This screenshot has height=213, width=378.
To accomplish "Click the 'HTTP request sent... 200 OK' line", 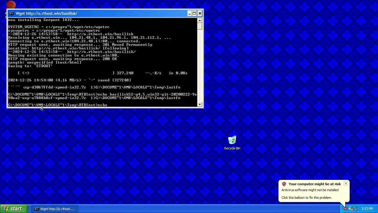I will [62, 59].
